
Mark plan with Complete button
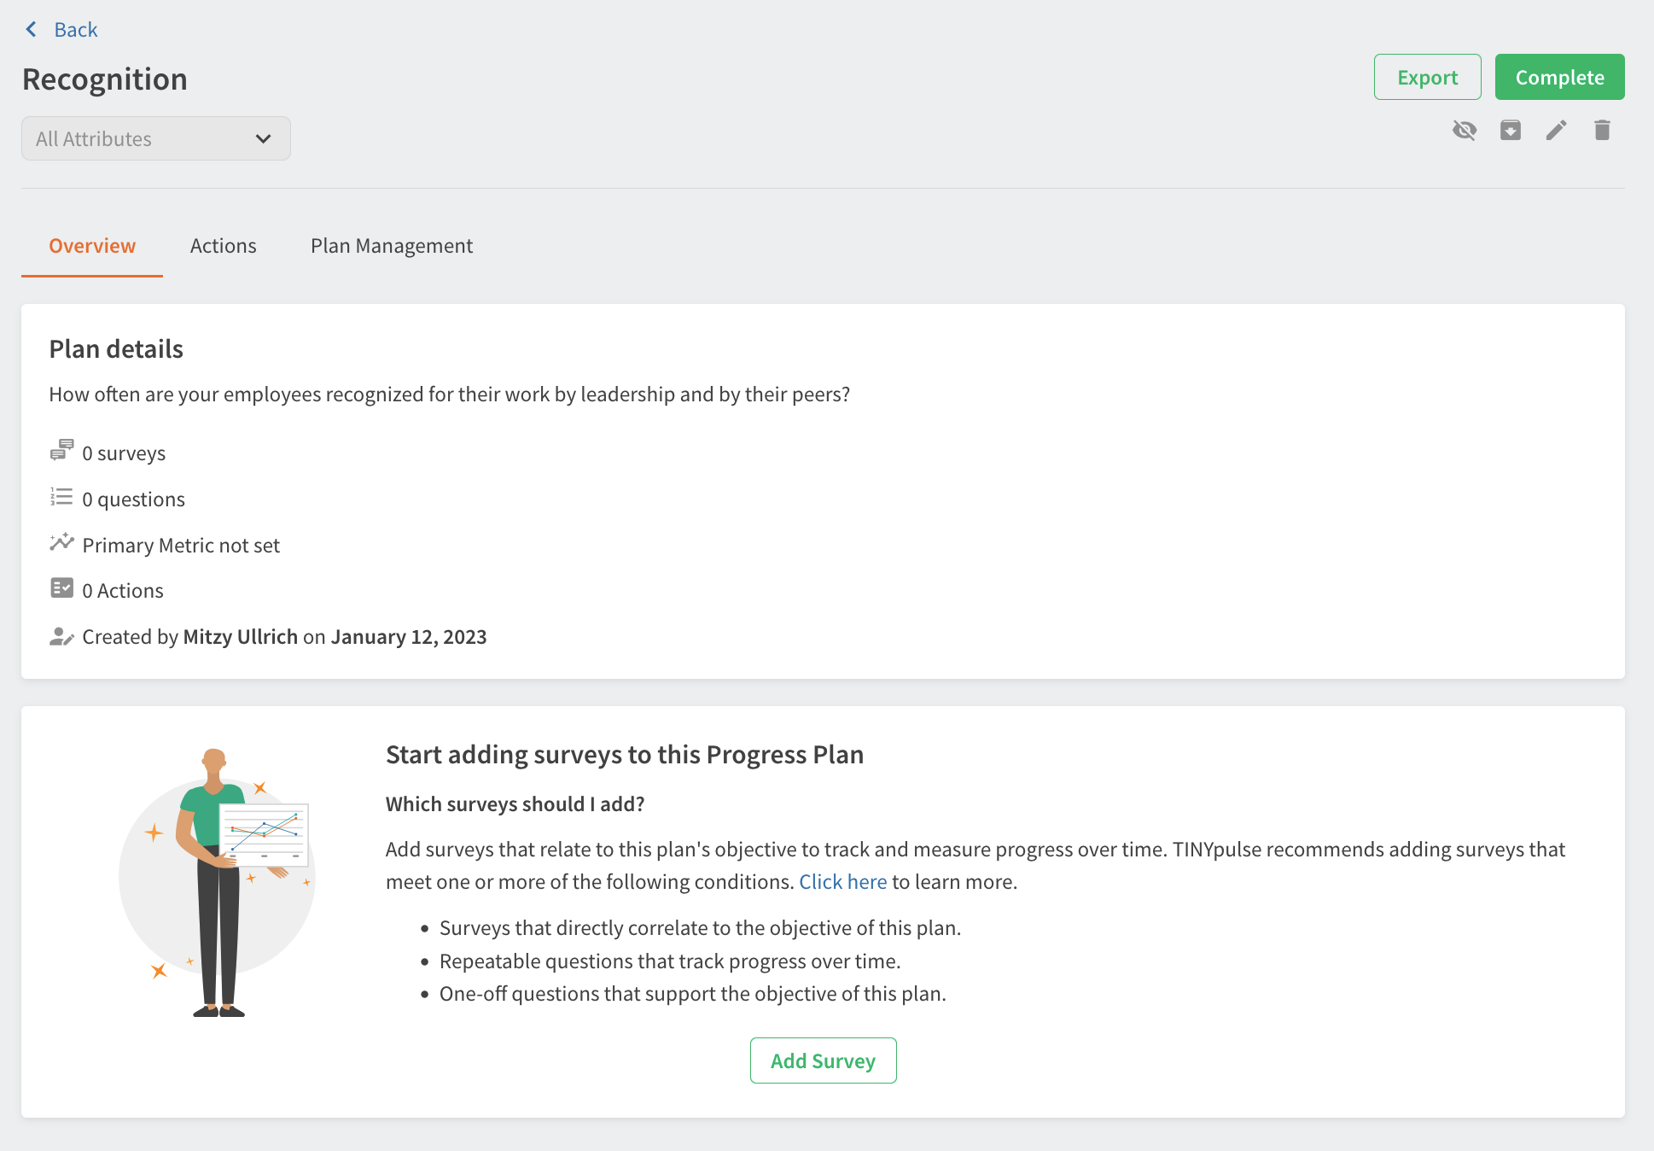[x=1559, y=77]
